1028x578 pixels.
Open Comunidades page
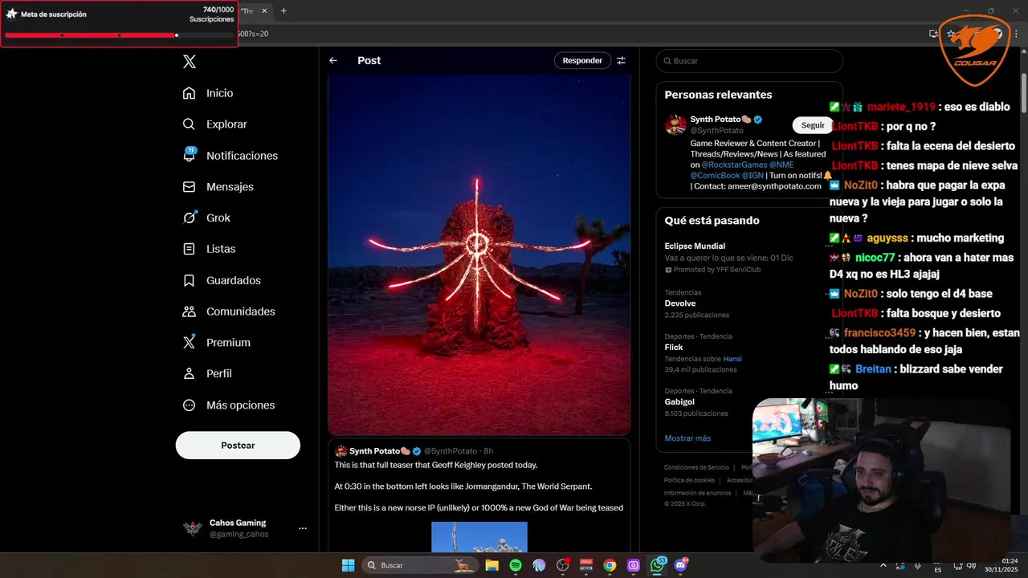[x=229, y=311]
